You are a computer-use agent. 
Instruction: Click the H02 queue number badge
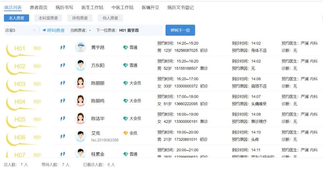[x=20, y=66]
